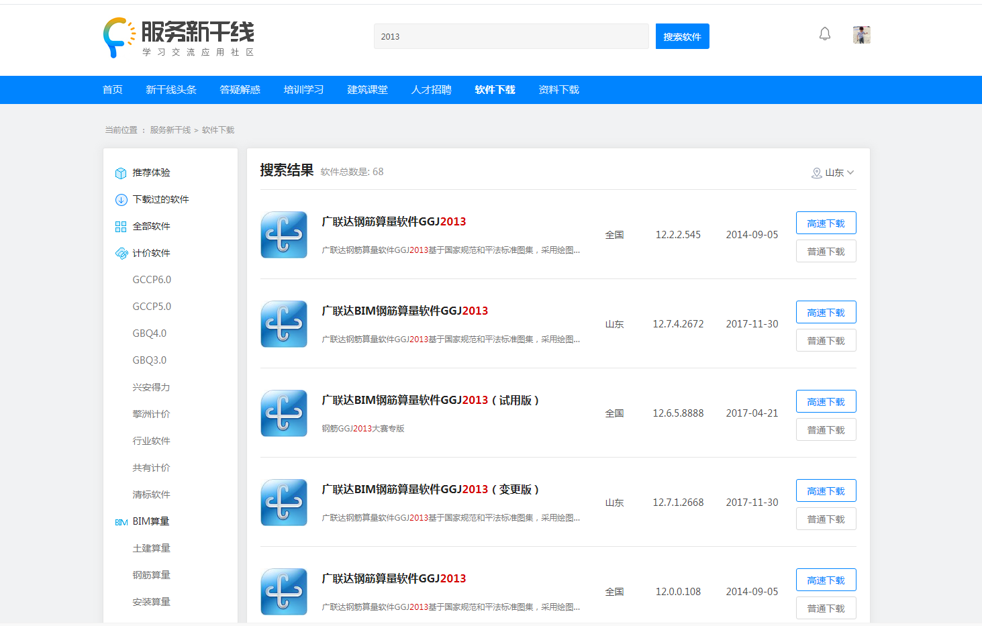Select 钢筋算量 in the sidebar
Viewport: 982px width, 626px height.
(152, 575)
